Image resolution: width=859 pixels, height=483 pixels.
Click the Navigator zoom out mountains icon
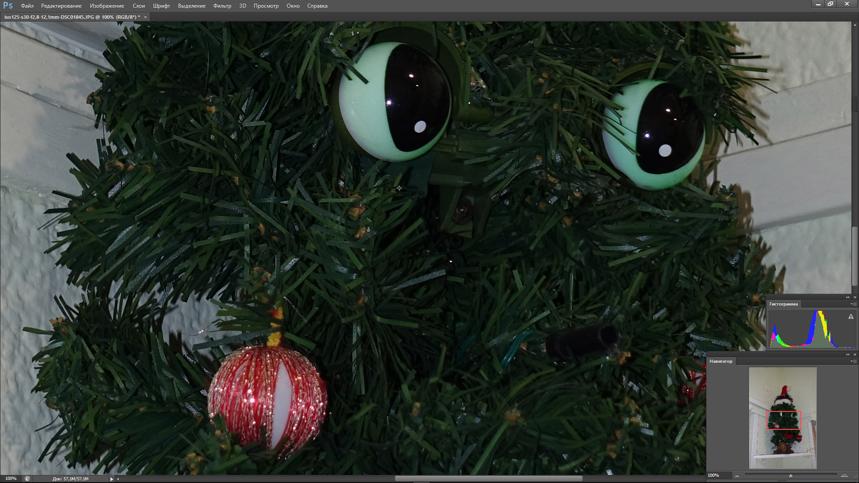tap(737, 475)
